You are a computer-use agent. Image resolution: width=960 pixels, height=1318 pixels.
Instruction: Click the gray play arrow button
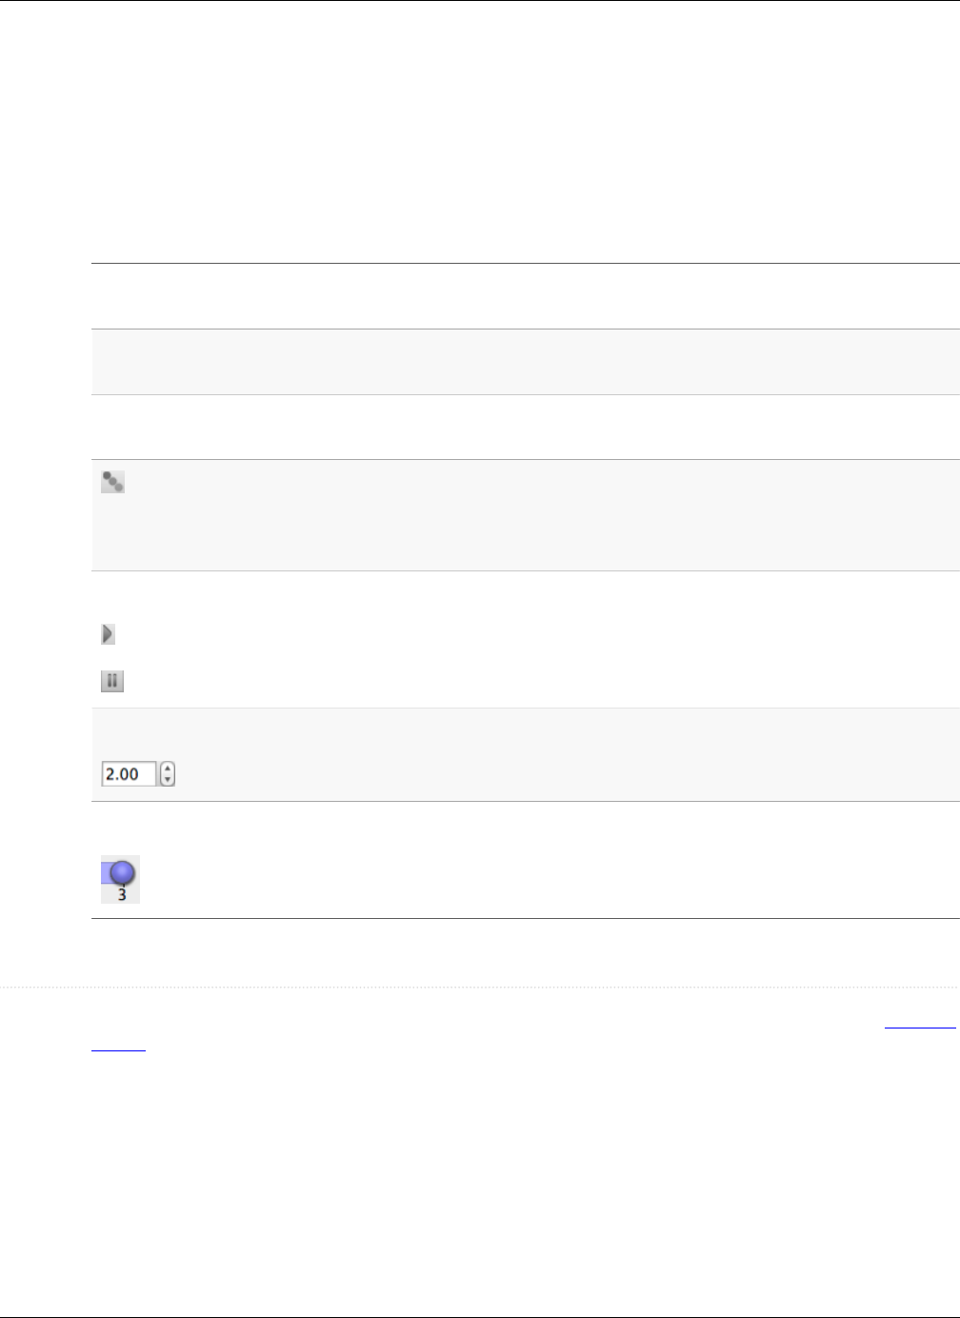109,634
